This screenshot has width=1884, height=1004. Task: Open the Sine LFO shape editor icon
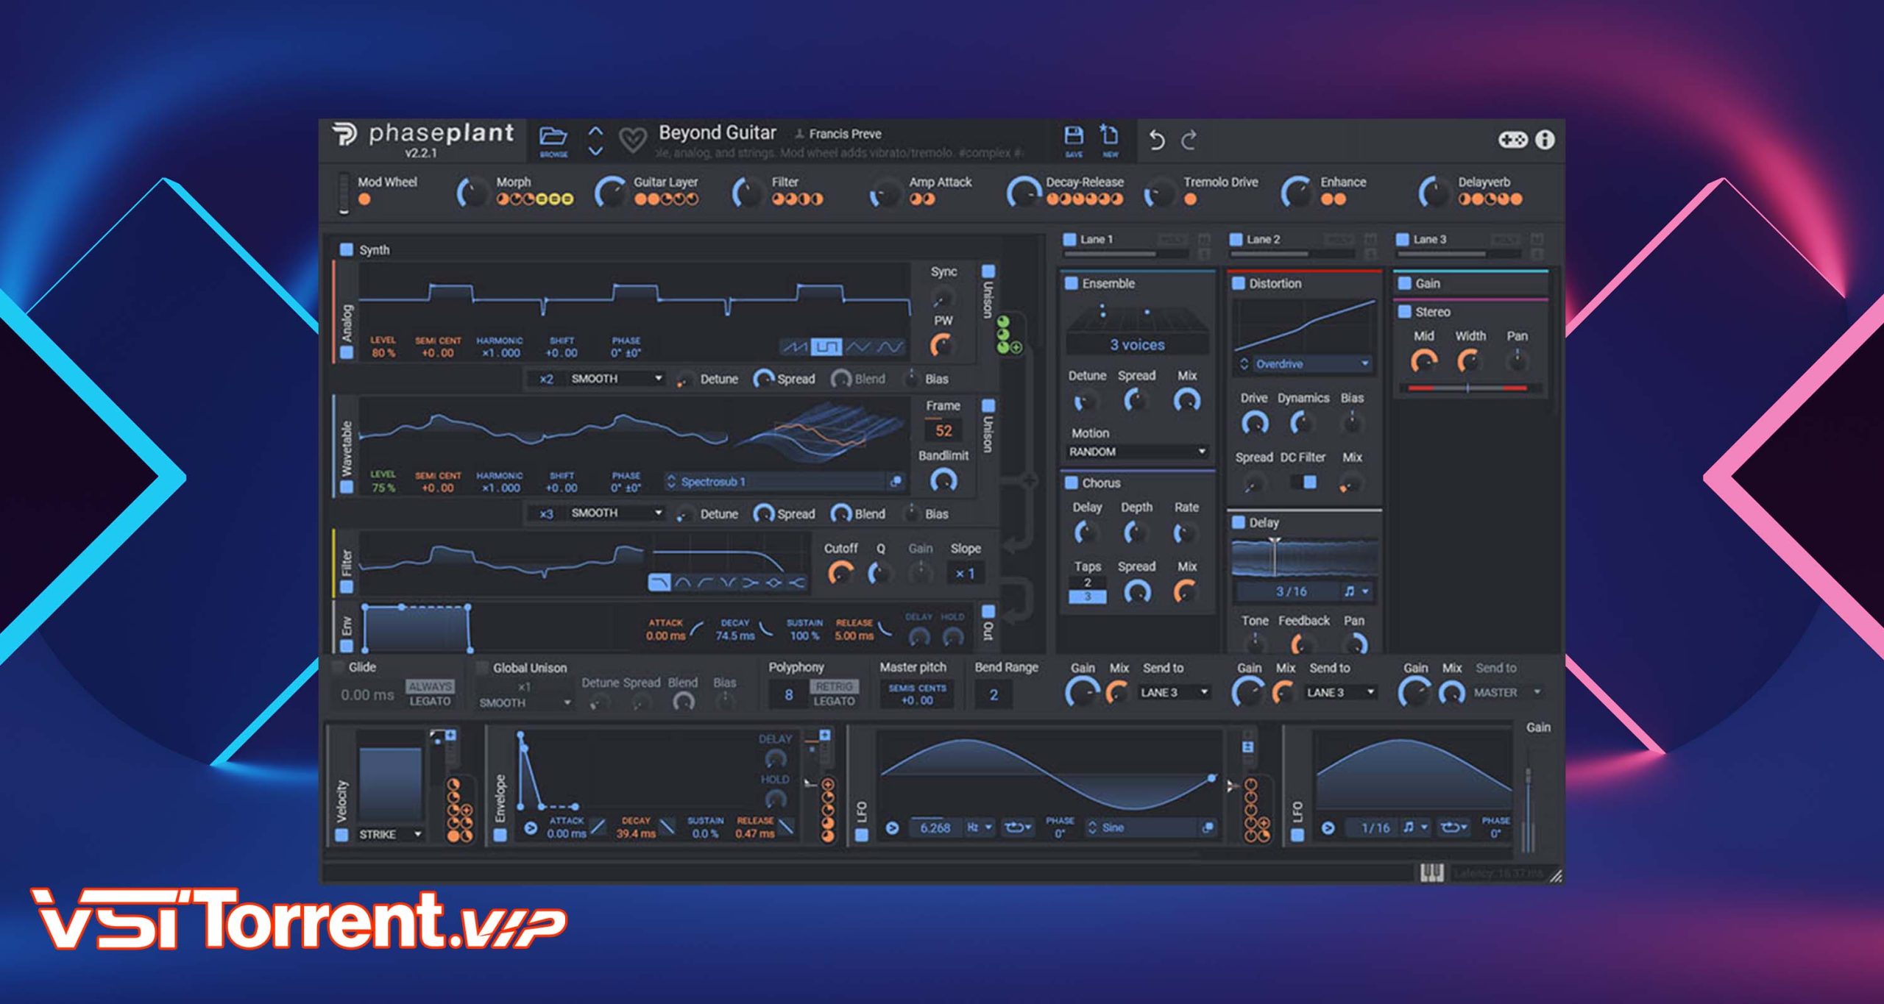(x=1208, y=827)
